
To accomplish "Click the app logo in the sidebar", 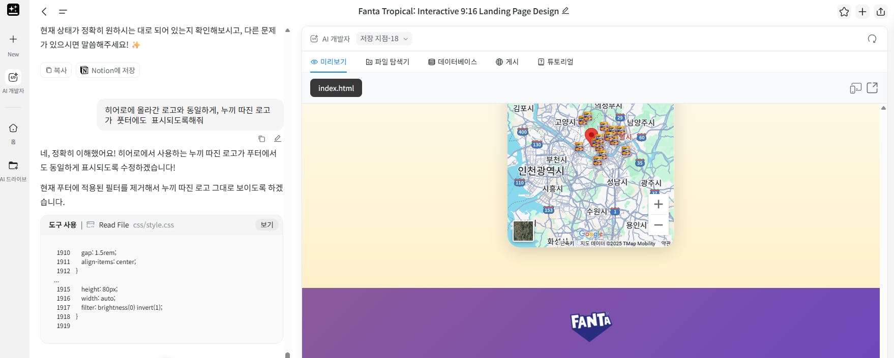I will click(13, 10).
